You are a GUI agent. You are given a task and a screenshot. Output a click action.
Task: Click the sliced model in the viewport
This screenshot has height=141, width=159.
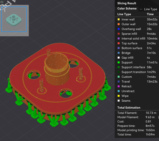point(58,85)
